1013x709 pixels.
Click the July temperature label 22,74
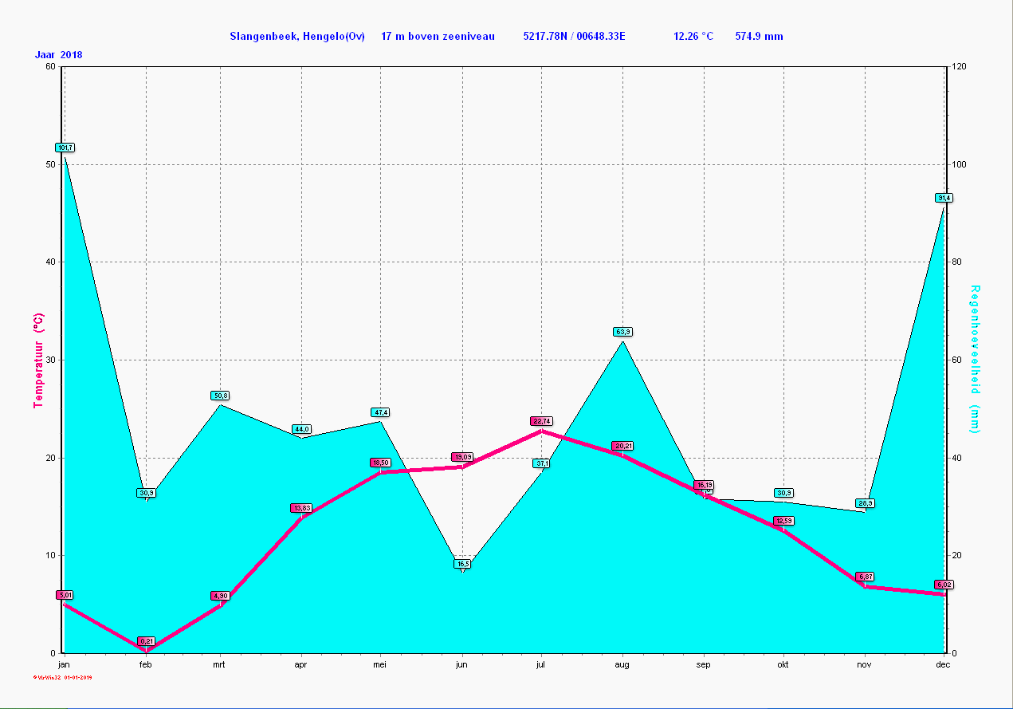click(541, 421)
